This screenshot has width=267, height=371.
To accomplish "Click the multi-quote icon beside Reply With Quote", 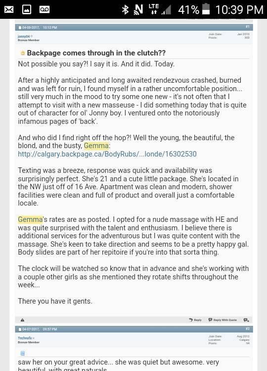I will [246, 320].
